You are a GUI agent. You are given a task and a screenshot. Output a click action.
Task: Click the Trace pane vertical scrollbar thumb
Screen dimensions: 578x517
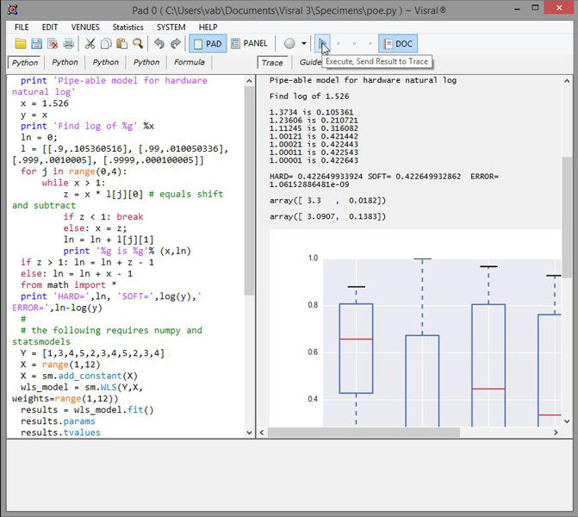[x=567, y=217]
